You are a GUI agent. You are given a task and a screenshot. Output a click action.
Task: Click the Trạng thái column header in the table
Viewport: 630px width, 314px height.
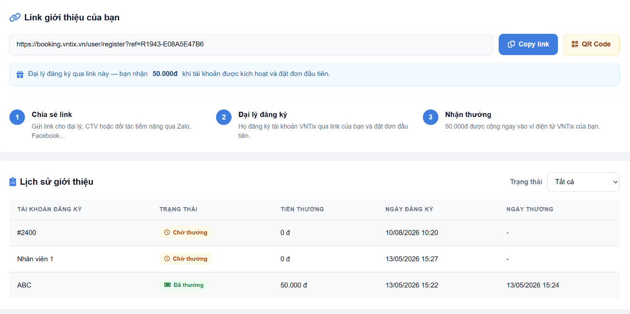tap(178, 209)
